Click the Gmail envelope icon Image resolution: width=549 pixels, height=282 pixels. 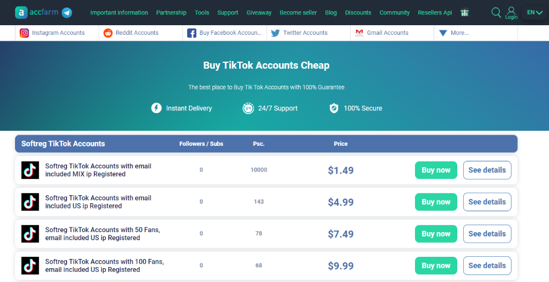tap(359, 33)
